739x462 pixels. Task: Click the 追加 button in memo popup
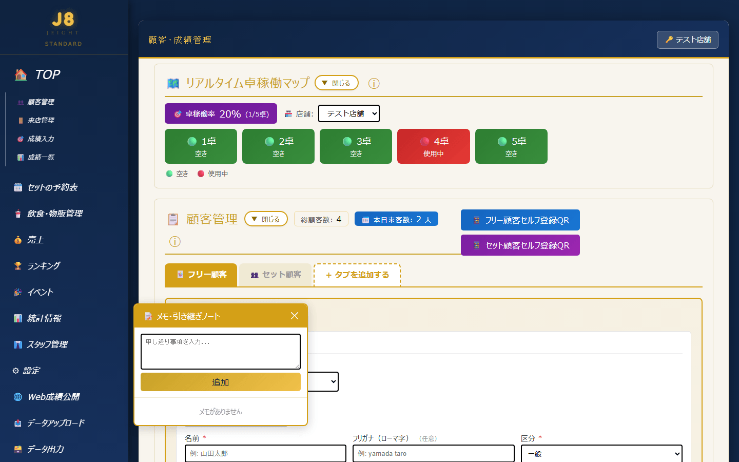click(x=221, y=382)
